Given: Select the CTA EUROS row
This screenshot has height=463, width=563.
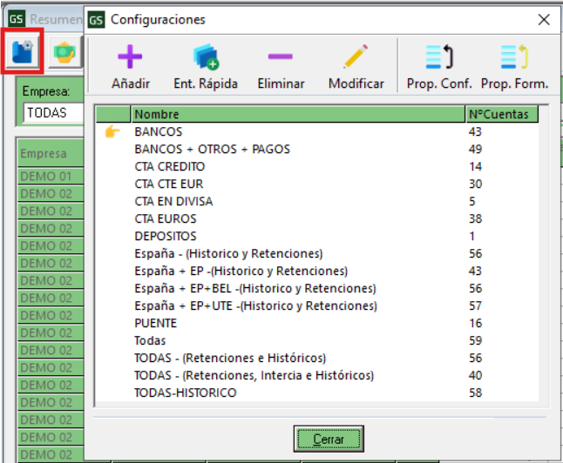Looking at the screenshot, I should pos(317,218).
